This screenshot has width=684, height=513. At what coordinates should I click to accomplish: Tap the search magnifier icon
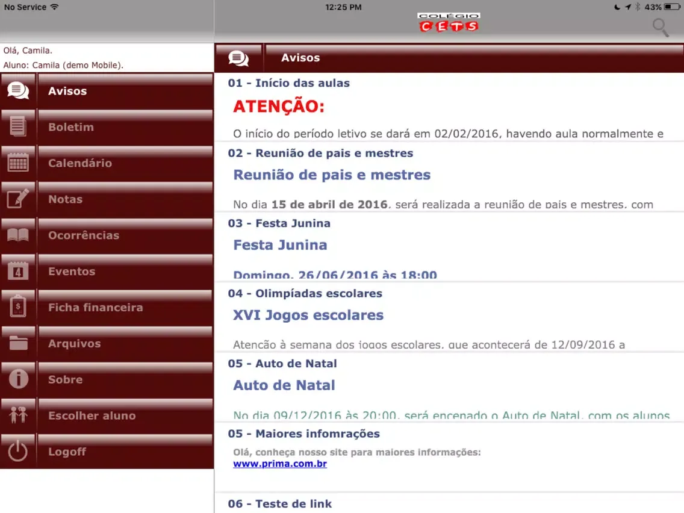point(660,28)
